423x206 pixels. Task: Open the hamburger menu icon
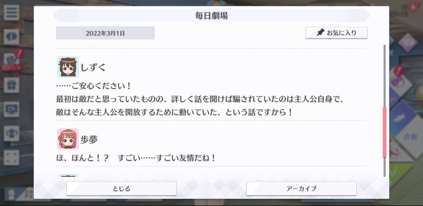click(11, 13)
